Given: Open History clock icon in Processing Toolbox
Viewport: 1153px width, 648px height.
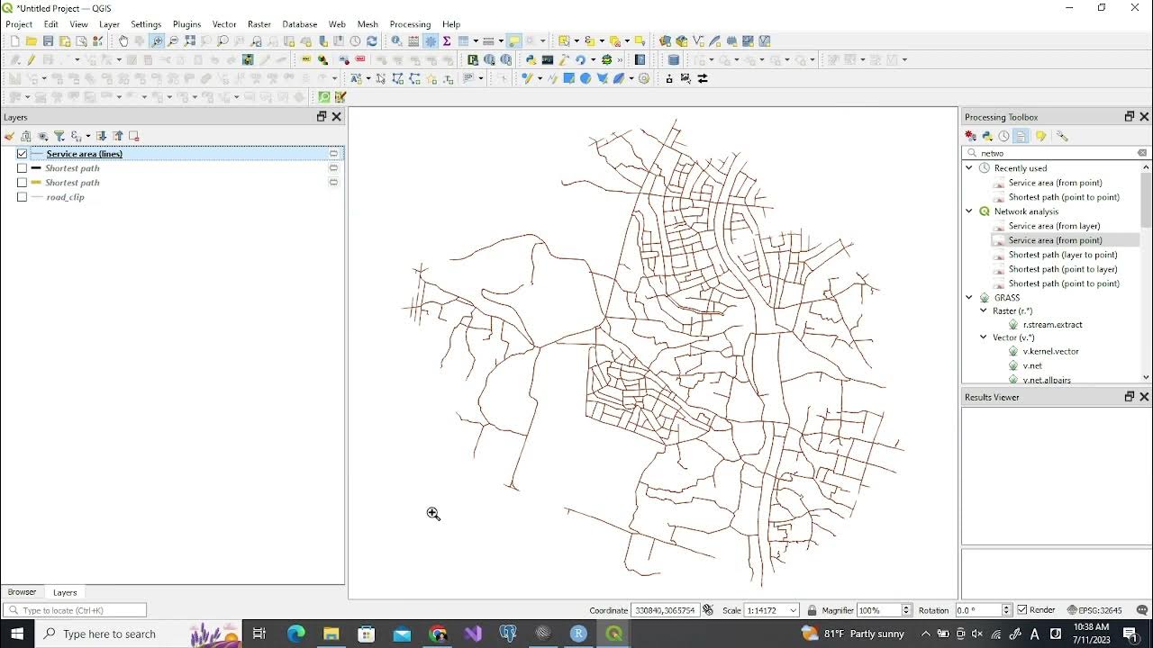Looking at the screenshot, I should (x=1003, y=136).
